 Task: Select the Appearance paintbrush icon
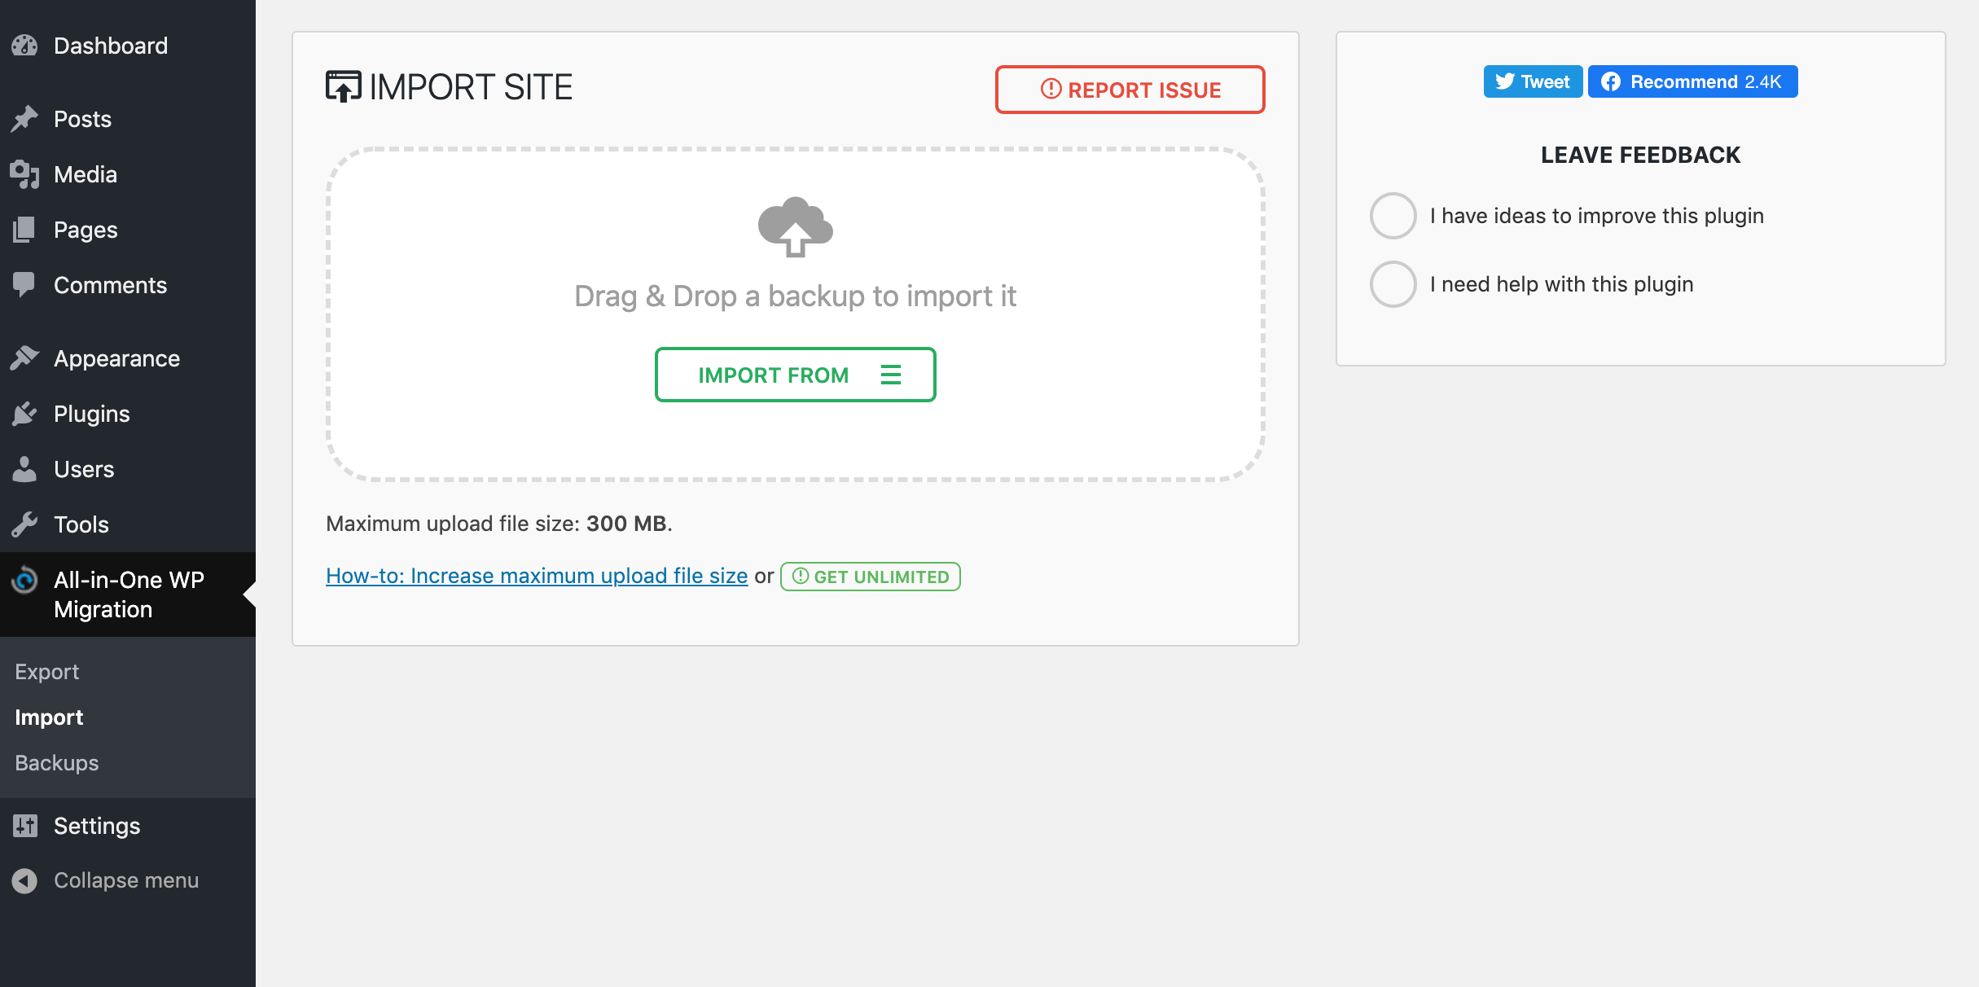[25, 358]
